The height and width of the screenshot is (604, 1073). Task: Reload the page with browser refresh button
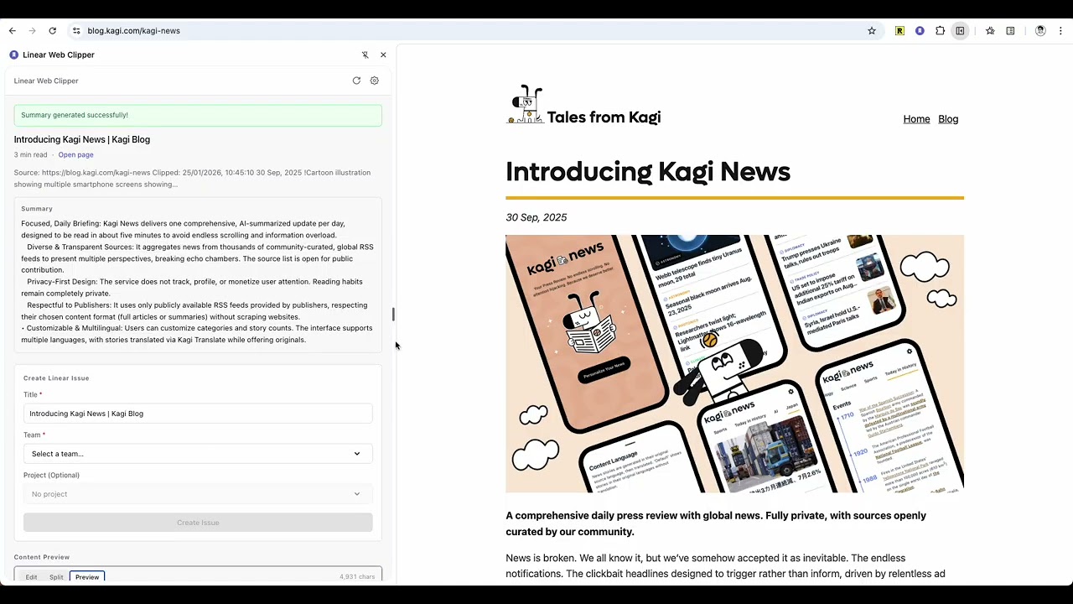(x=52, y=31)
